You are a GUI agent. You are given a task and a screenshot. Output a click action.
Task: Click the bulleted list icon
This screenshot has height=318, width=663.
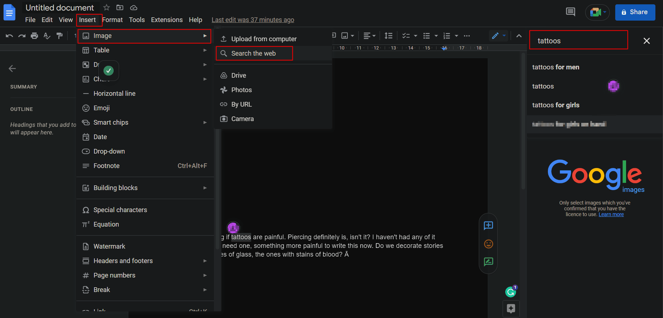(x=427, y=36)
